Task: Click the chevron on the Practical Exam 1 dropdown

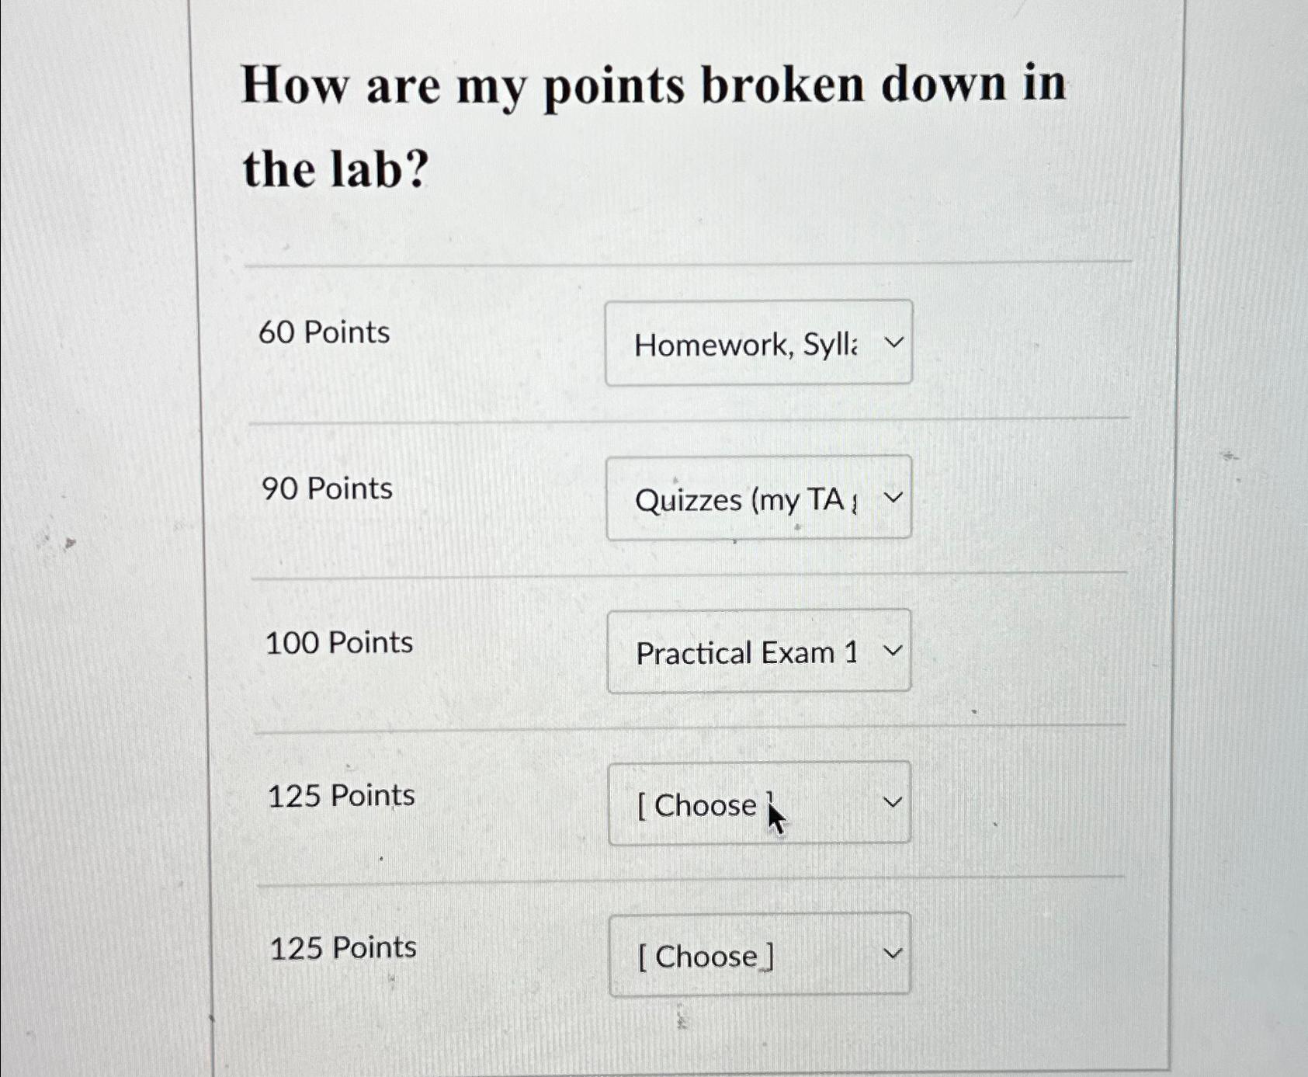Action: point(893,651)
